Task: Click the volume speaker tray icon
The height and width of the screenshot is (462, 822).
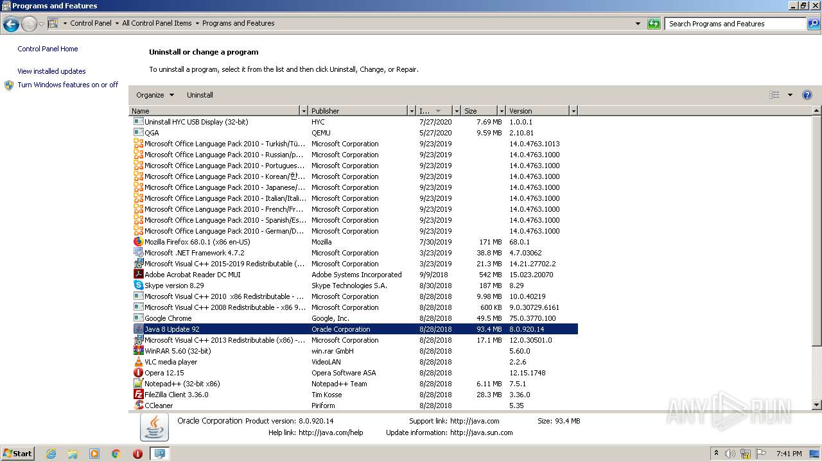Action: (x=730, y=454)
